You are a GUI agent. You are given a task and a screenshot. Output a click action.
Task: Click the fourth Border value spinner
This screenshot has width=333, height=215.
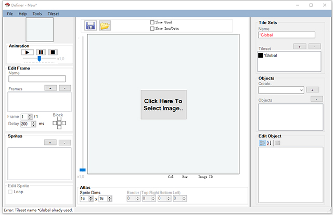coord(184,198)
